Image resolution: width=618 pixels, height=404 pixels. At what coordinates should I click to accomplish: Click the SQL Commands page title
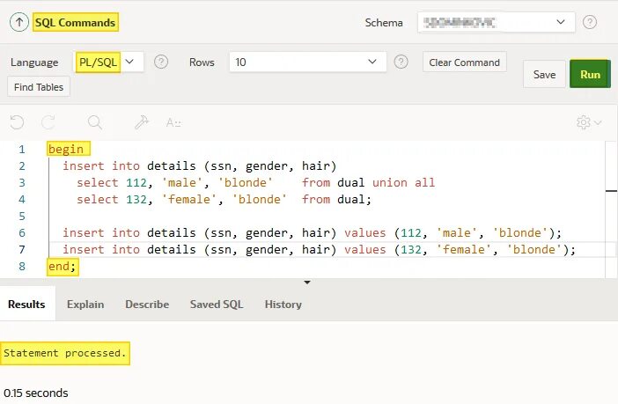[76, 23]
